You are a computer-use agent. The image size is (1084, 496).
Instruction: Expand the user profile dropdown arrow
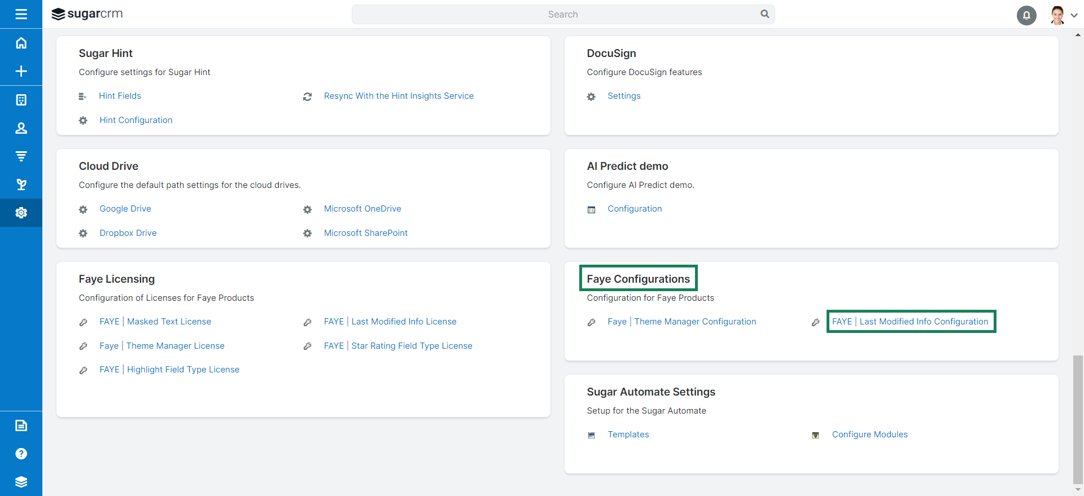(x=1074, y=16)
